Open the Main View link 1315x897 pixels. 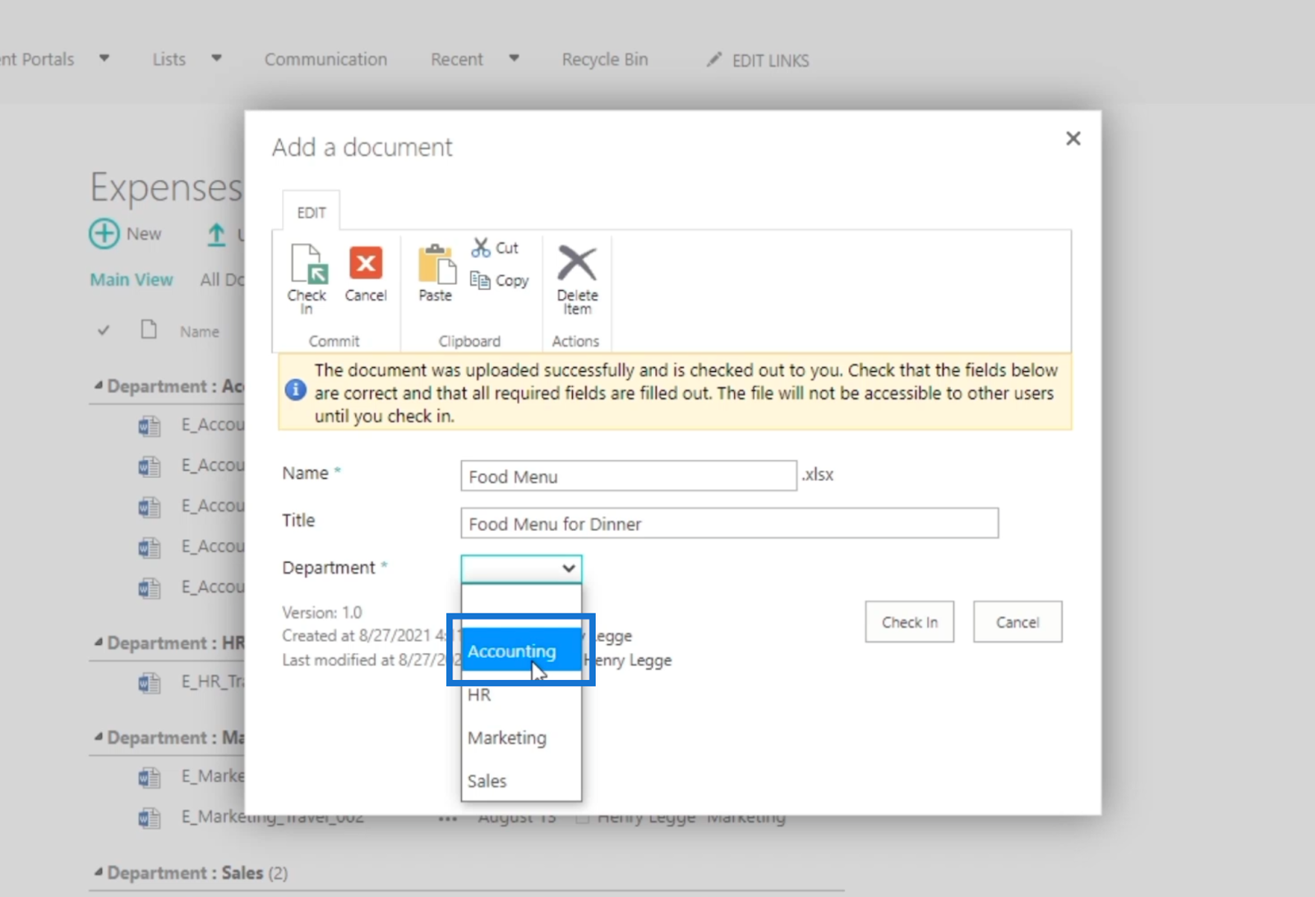pyautogui.click(x=131, y=280)
